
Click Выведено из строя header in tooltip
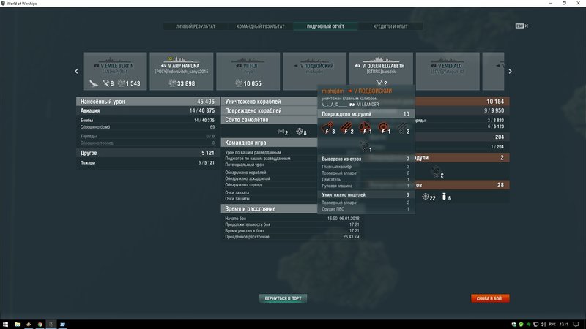pyautogui.click(x=366, y=159)
